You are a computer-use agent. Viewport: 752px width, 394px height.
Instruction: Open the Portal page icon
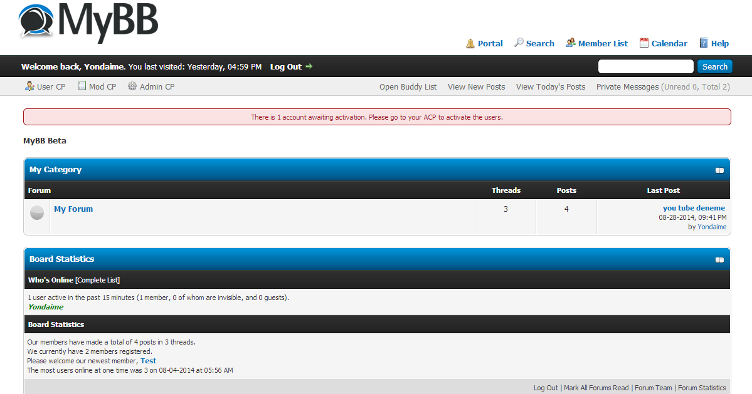click(x=470, y=43)
